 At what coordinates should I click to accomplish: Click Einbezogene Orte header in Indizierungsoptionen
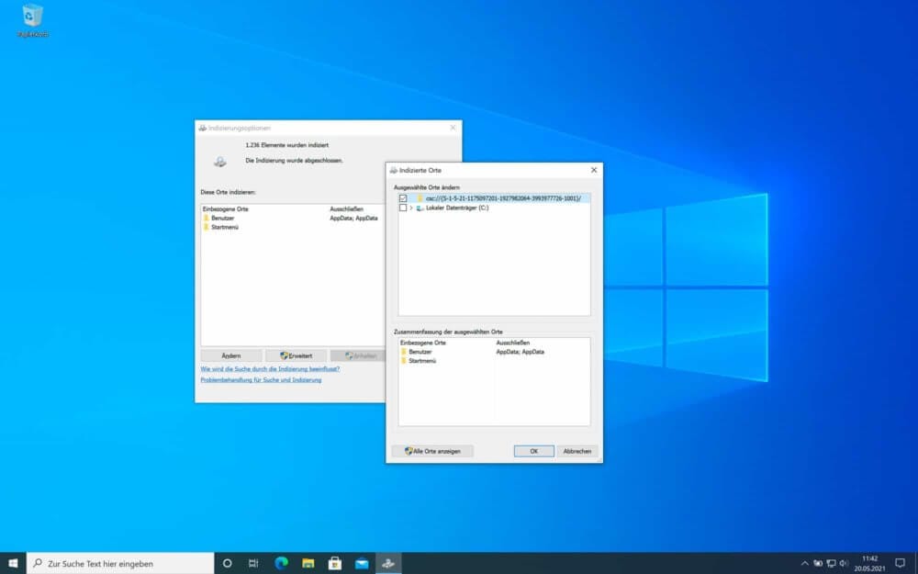click(x=226, y=209)
